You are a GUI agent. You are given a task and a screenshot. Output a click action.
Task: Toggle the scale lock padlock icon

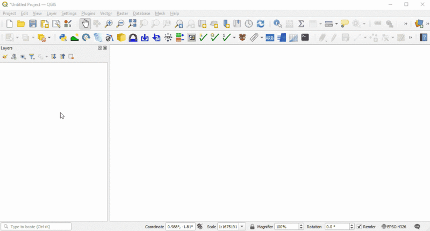click(x=252, y=227)
